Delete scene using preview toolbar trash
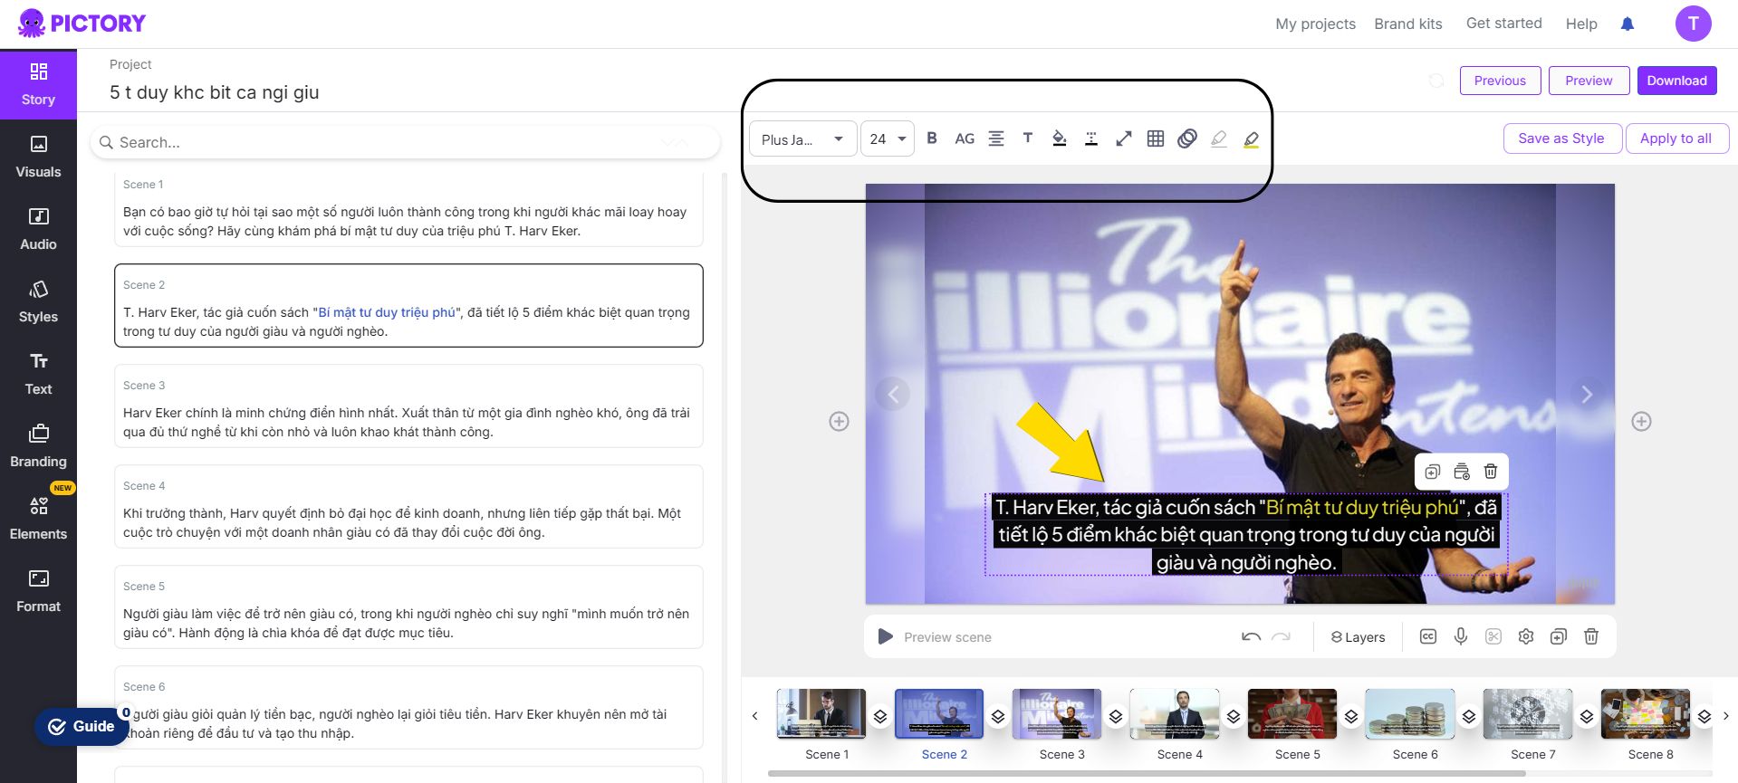Viewport: 1738px width, 783px height. click(1591, 636)
